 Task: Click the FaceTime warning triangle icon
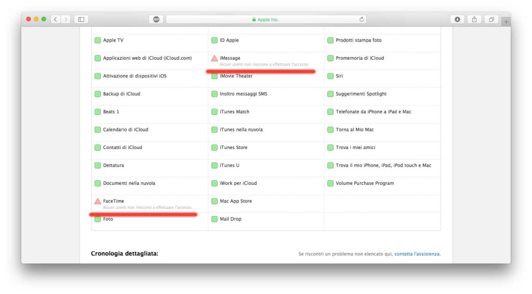98,201
